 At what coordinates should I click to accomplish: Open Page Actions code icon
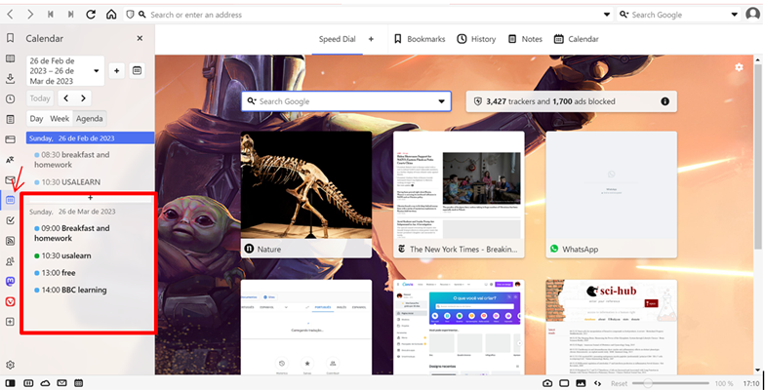coord(597,383)
